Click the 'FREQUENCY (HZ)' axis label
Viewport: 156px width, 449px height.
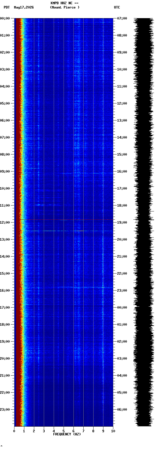tap(67, 434)
